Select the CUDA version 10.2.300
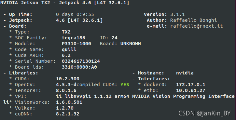236x120 pixels. pyautogui.click(x=68, y=79)
